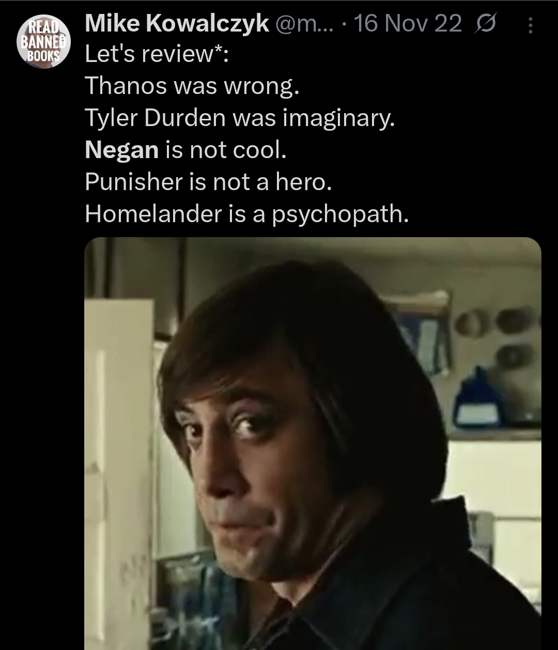Tap the "Thanos was wrong." line
558x650 pixels.
click(x=192, y=86)
